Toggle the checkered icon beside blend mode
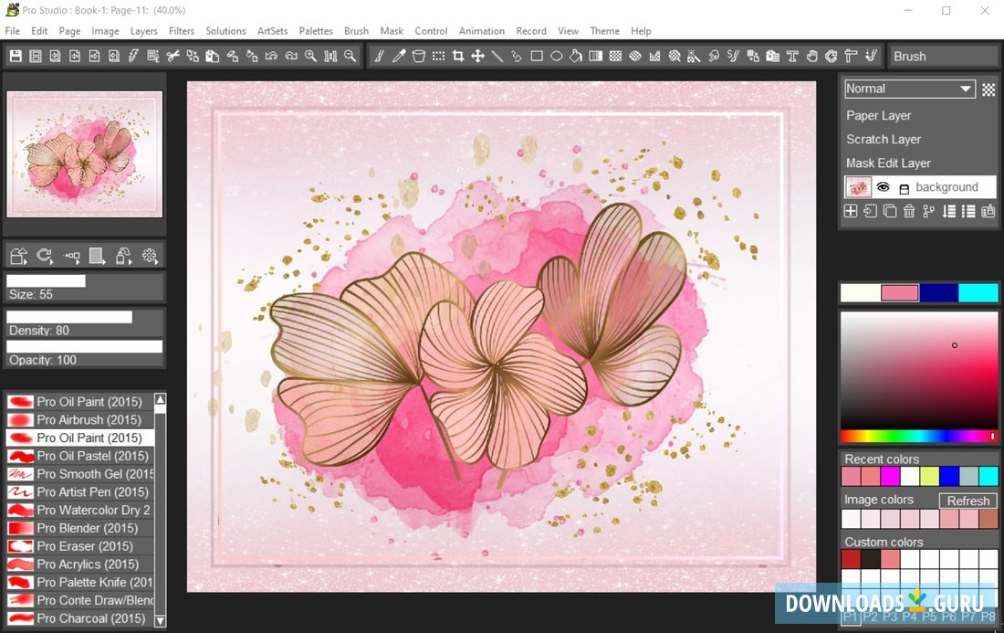Image resolution: width=1004 pixels, height=633 pixels. [x=988, y=90]
